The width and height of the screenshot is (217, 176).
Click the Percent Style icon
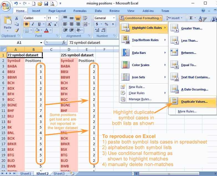coord(106,24)
